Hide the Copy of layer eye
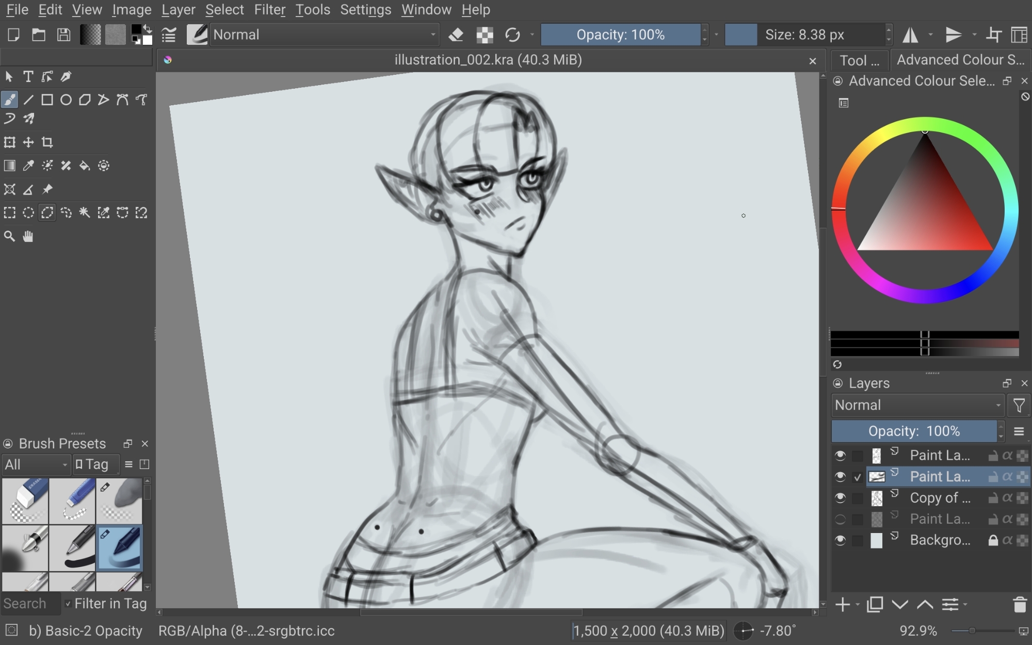 [840, 498]
